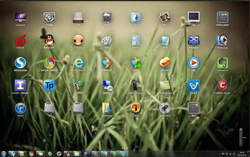Launch Camrecorder.exe camcorder icon

(x=136, y=85)
